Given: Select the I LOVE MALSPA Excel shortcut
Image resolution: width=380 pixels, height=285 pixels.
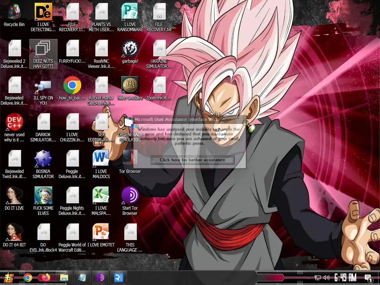Looking at the screenshot, I should point(101,201).
